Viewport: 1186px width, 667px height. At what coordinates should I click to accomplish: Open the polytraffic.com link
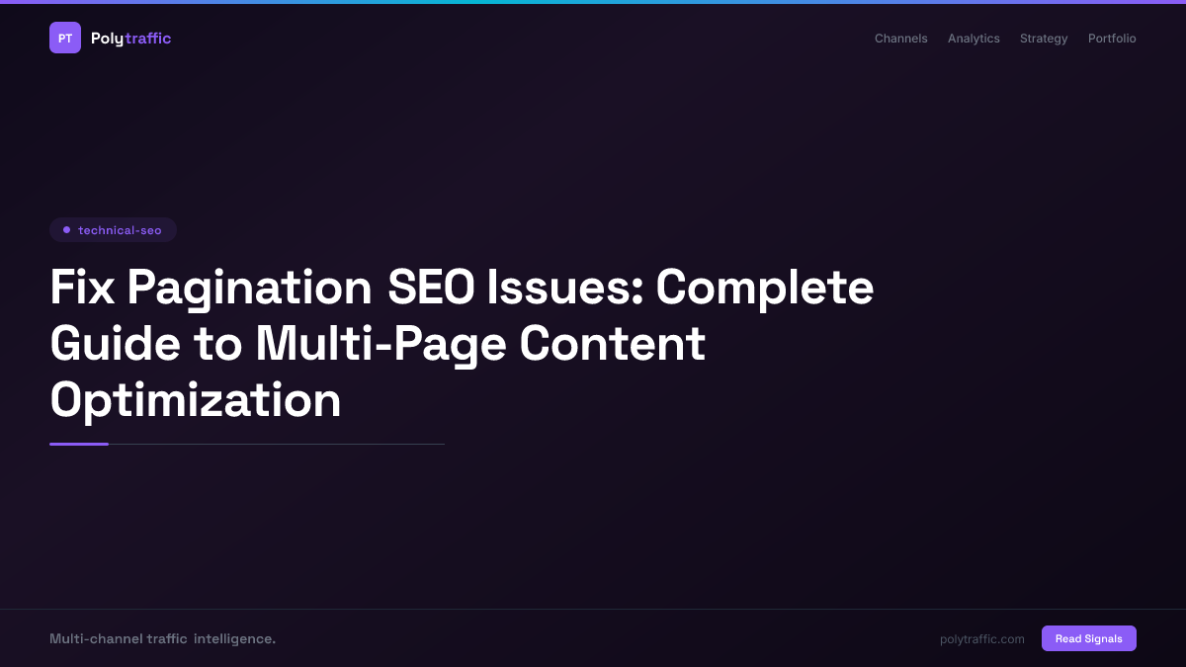(982, 639)
